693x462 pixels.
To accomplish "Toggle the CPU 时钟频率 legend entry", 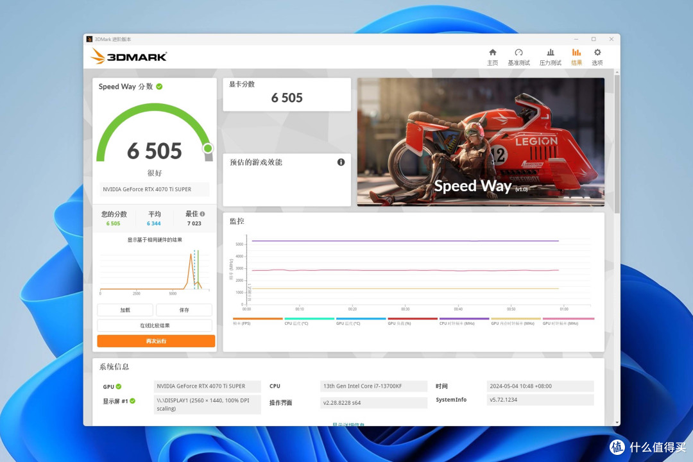I will tap(464, 321).
